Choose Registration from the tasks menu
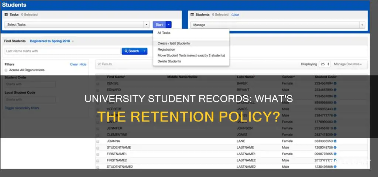 click(x=166, y=50)
